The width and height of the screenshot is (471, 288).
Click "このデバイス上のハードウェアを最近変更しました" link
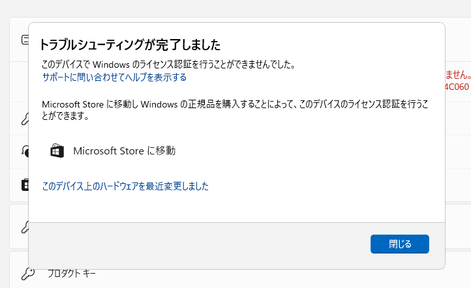(x=125, y=186)
